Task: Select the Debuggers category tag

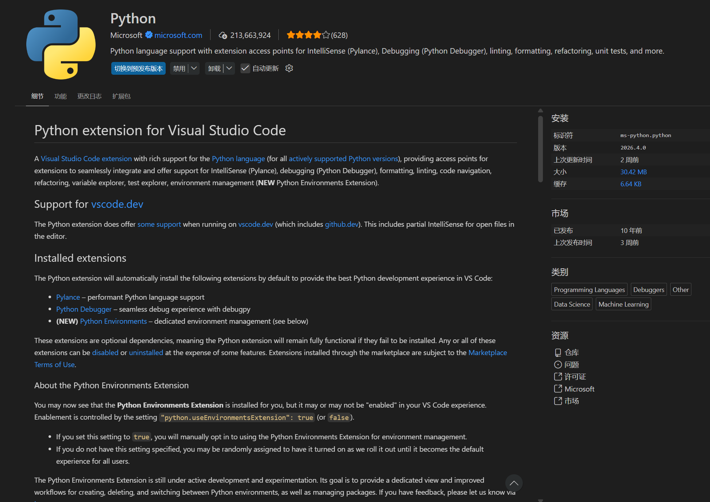Action: [649, 289]
